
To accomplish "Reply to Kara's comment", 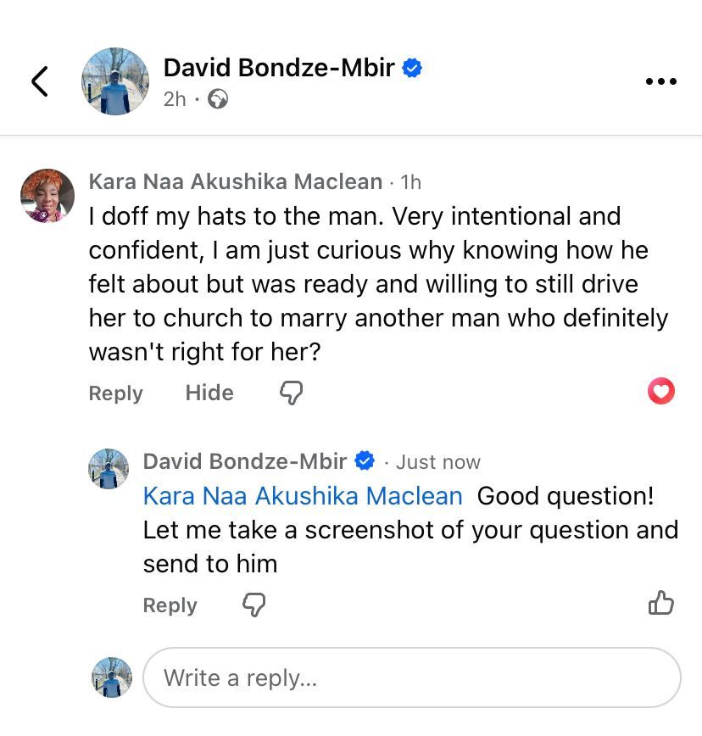I will pos(115,393).
